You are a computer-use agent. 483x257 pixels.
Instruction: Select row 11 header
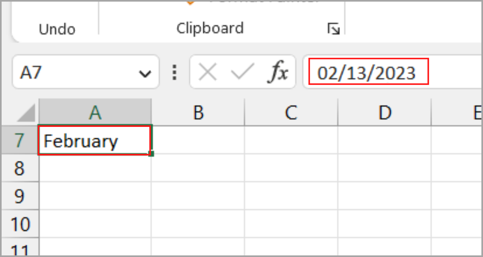click(20, 249)
